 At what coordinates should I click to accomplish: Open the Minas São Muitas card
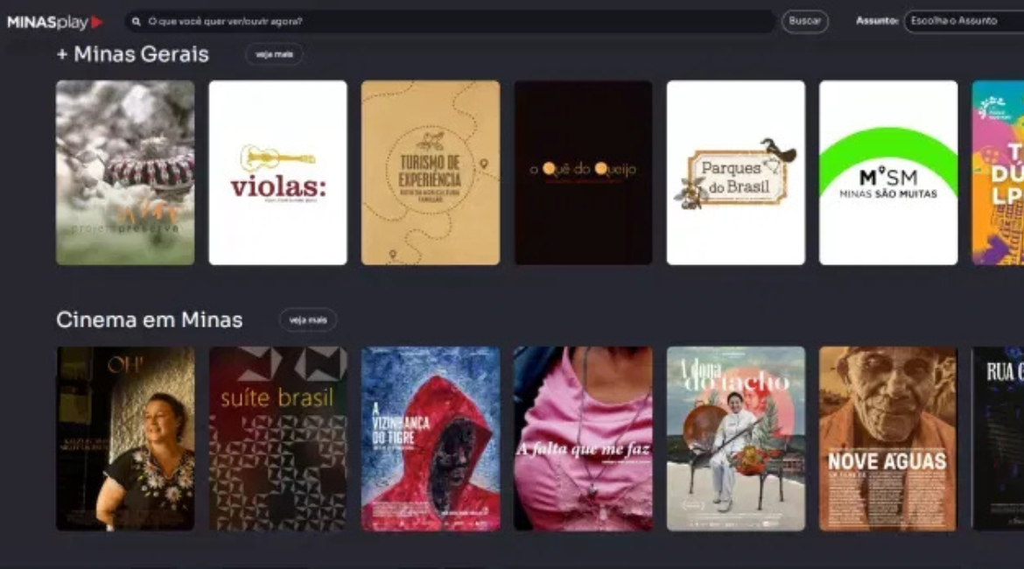[x=888, y=172]
